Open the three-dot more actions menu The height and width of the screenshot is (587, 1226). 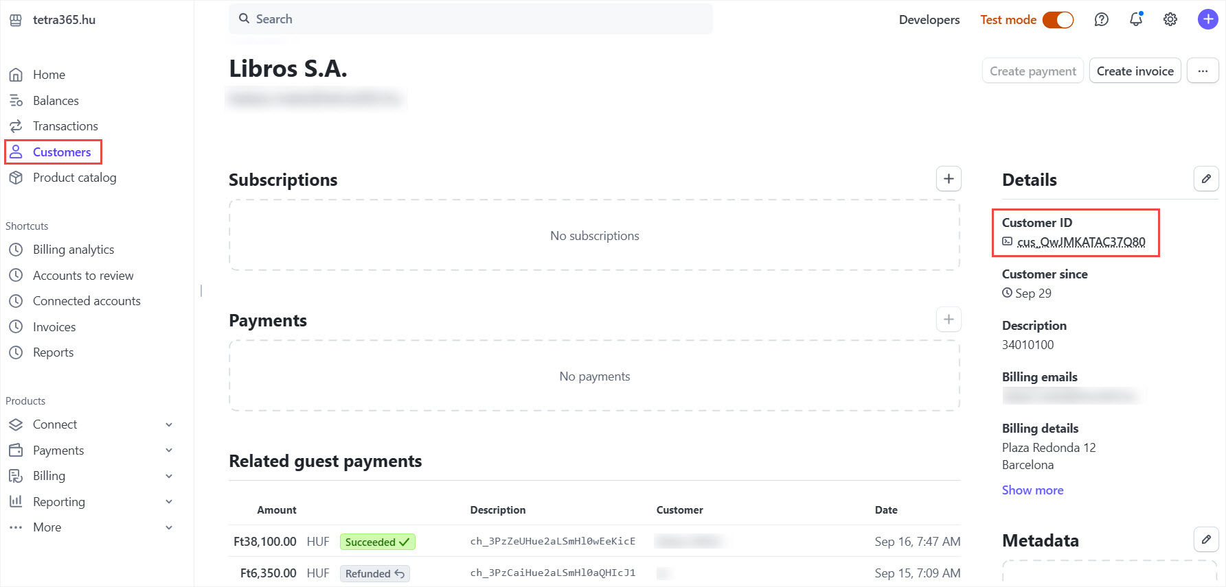pyautogui.click(x=1202, y=71)
